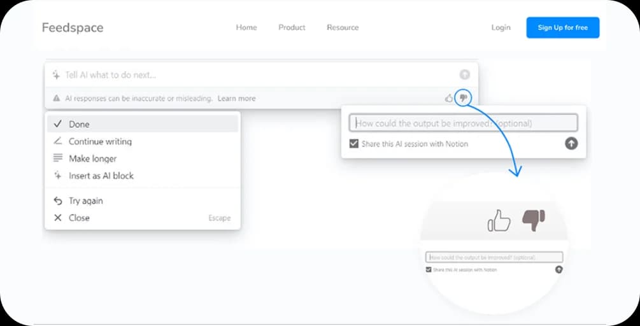The height and width of the screenshot is (326, 640).
Task: Click the AI responses can be inaccurate text
Action: pyautogui.click(x=139, y=98)
